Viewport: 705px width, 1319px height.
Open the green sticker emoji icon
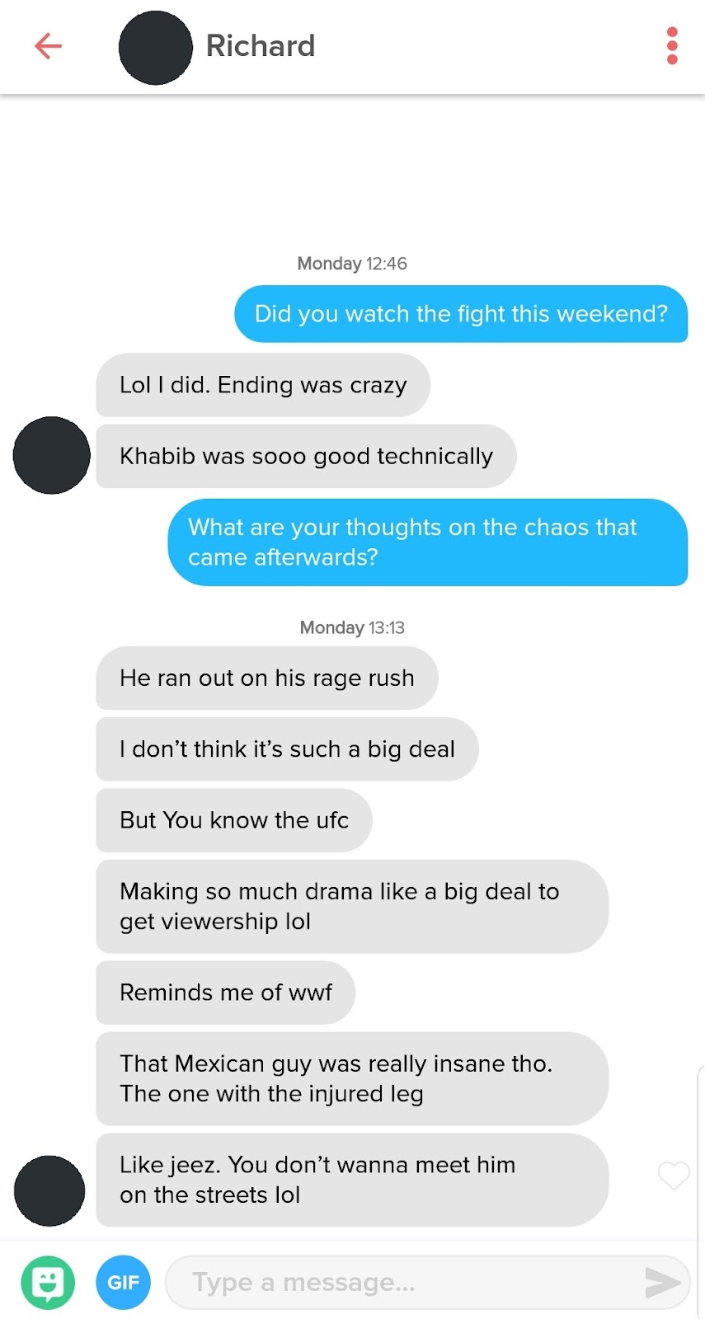tap(48, 1282)
